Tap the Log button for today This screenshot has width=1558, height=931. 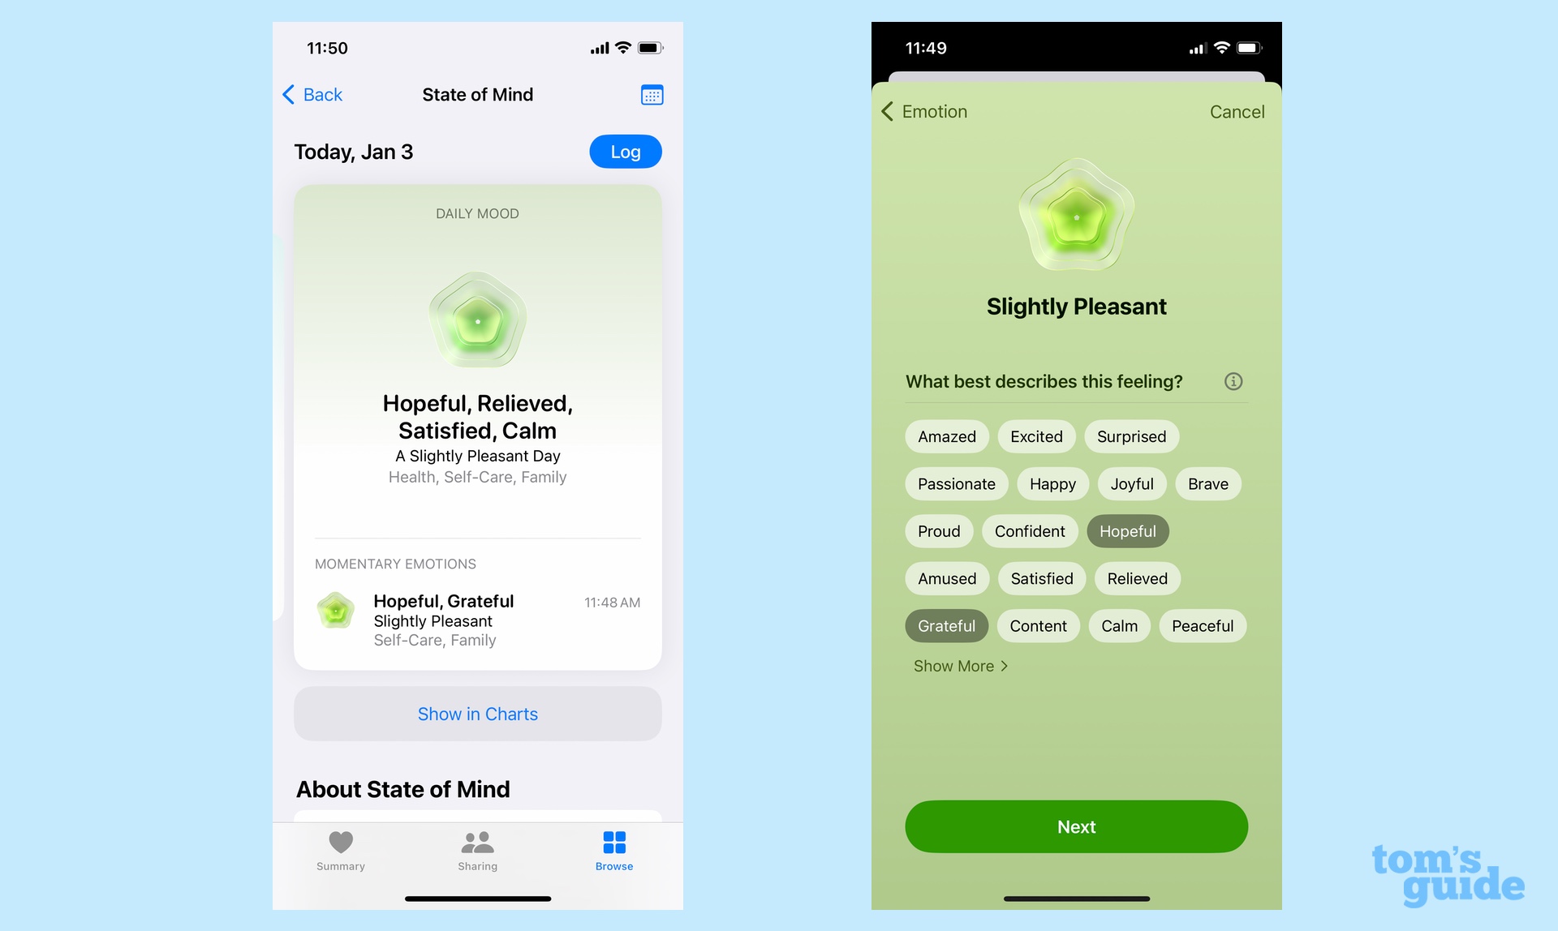click(x=626, y=152)
